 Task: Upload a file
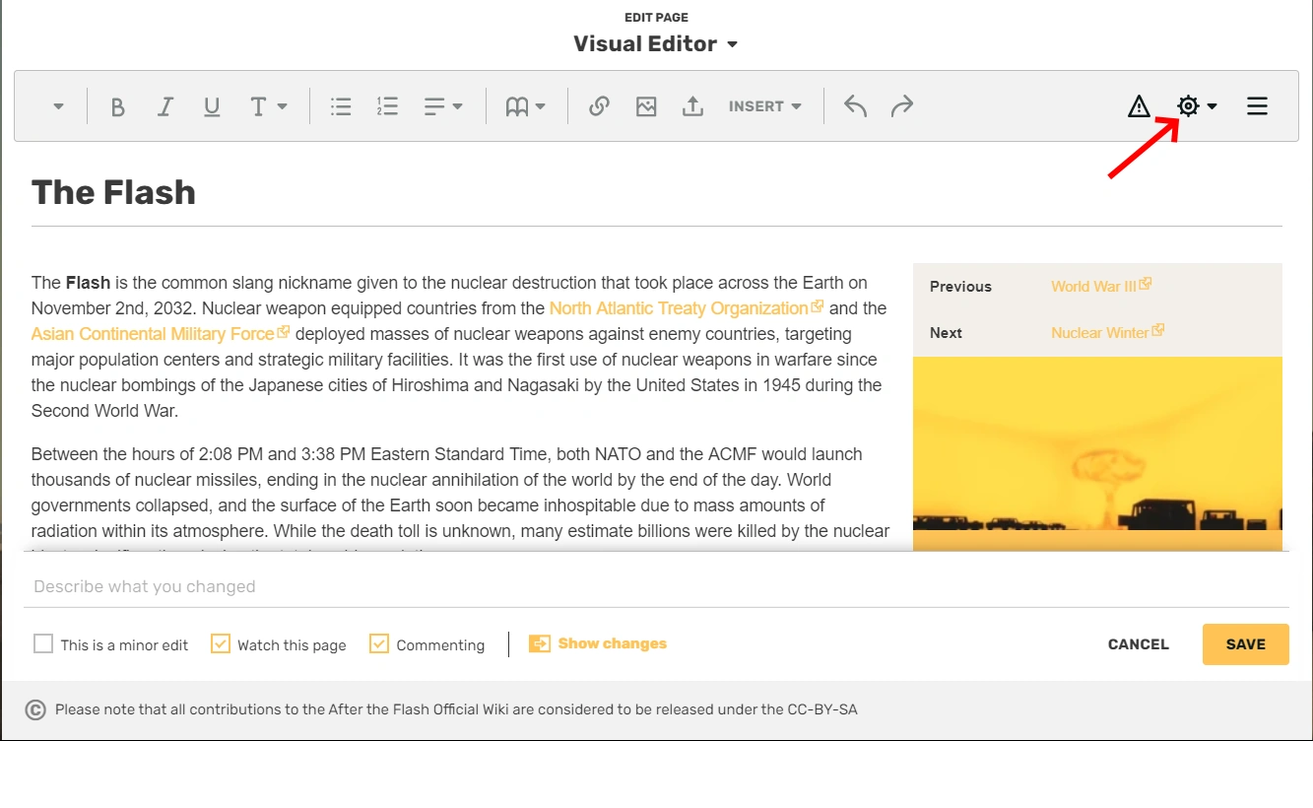[x=693, y=106]
